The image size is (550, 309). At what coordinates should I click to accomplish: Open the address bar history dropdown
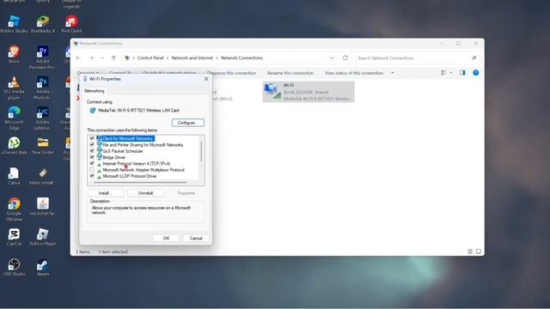point(332,58)
